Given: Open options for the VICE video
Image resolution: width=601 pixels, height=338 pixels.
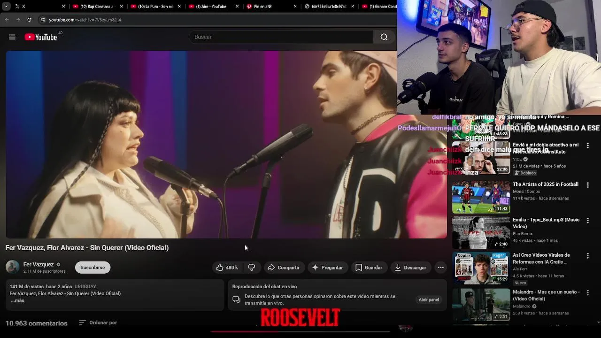Looking at the screenshot, I should (x=587, y=146).
